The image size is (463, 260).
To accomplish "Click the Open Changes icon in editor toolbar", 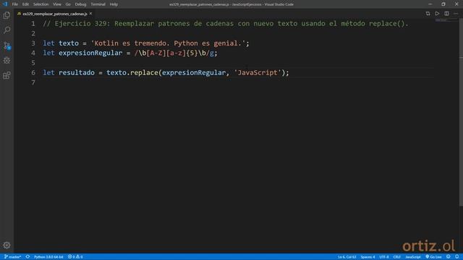I will point(428,14).
